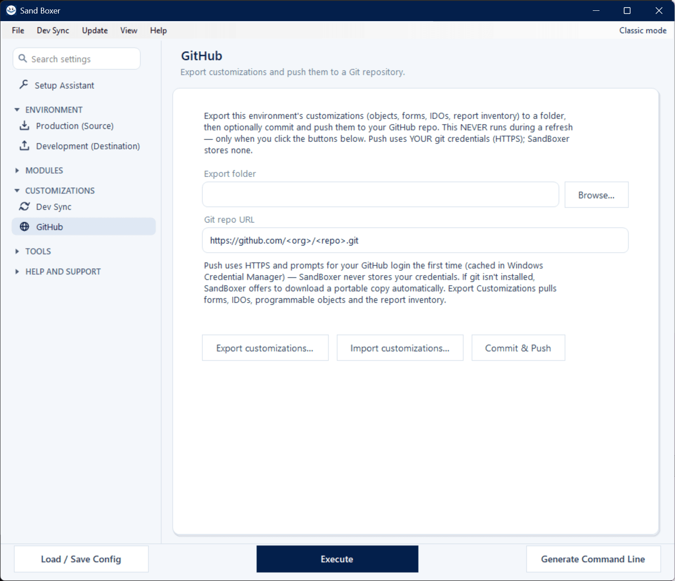Click the search magnifier icon
The width and height of the screenshot is (675, 581).
coord(22,58)
